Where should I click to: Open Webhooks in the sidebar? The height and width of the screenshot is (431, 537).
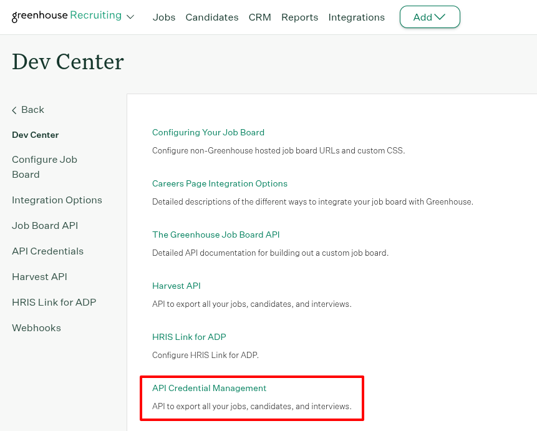pyautogui.click(x=36, y=328)
